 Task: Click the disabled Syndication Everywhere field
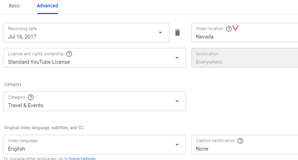[x=245, y=58]
